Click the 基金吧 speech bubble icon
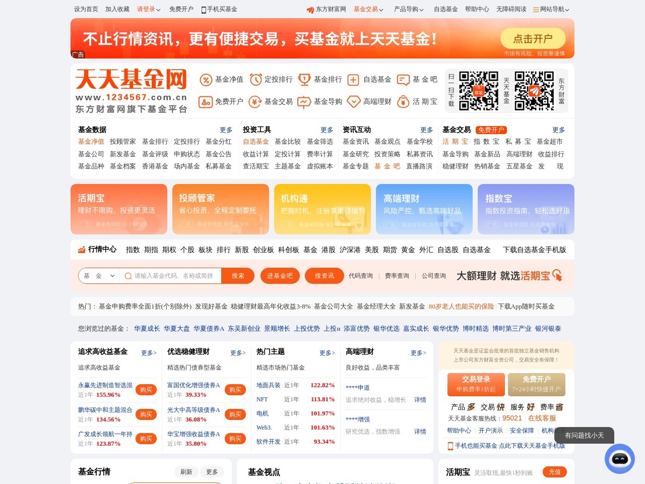Screen dimensions: 645x484 (x=402, y=80)
